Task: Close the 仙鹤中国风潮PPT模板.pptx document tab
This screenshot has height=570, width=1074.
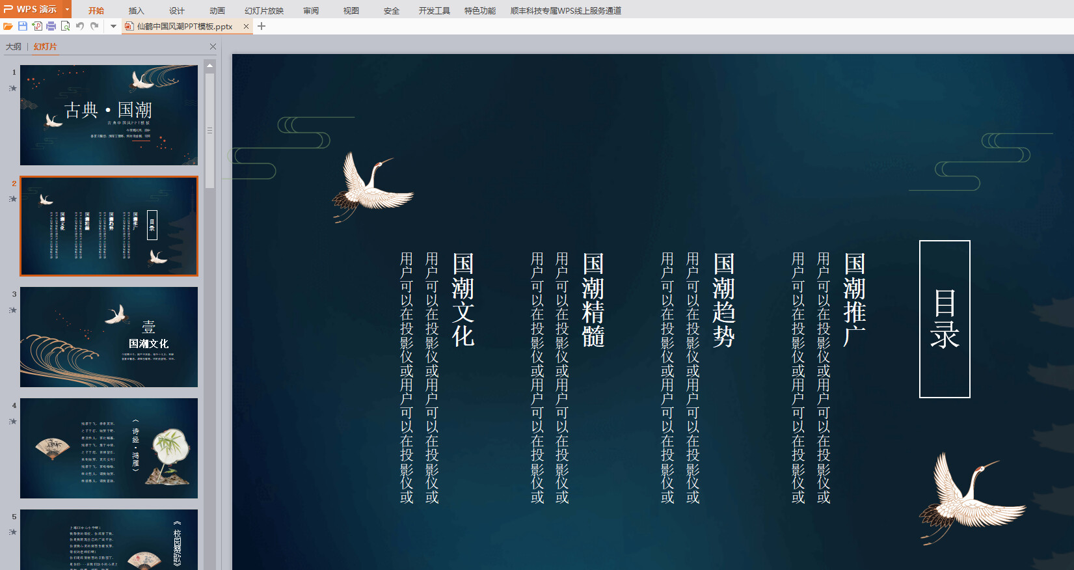Action: point(246,26)
